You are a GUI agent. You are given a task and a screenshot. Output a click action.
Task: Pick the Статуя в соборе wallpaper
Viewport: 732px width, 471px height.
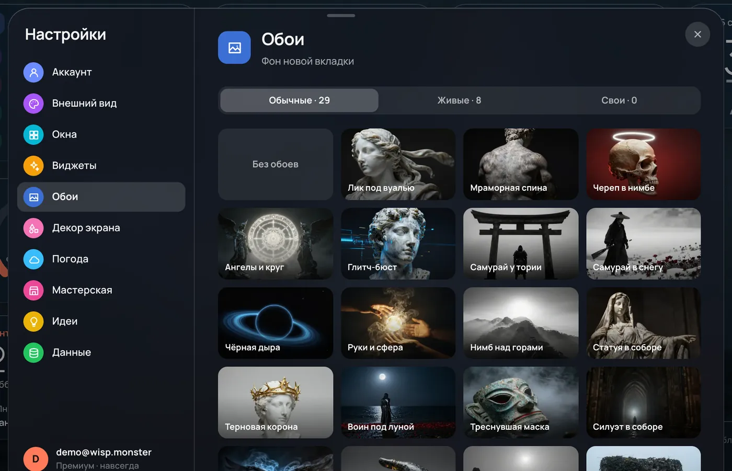pyautogui.click(x=644, y=323)
